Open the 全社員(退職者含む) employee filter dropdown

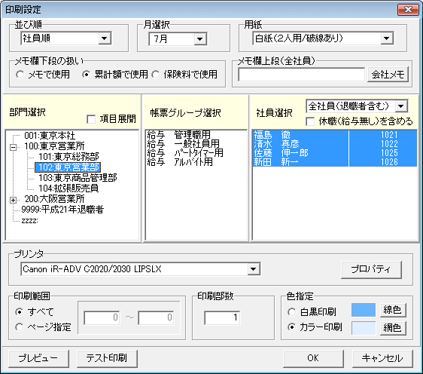pos(401,106)
